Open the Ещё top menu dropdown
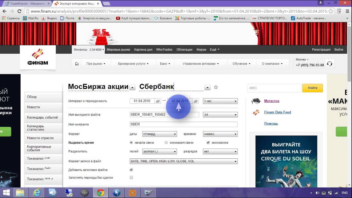The width and height of the screenshot is (352, 198). pyautogui.click(x=215, y=50)
